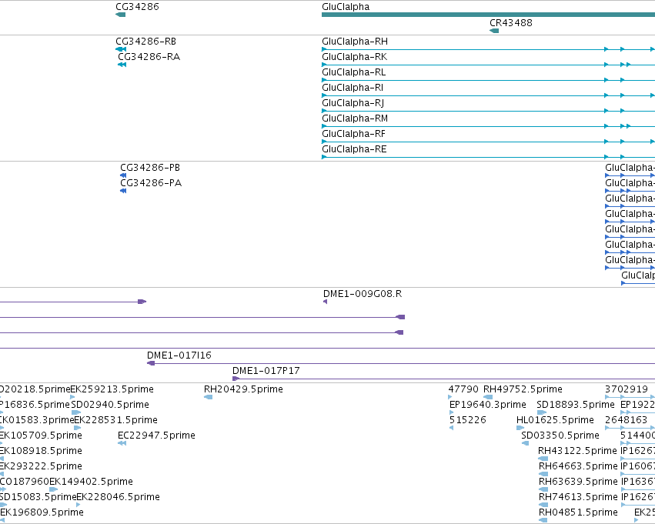Click the SD15083.5prime label

[38, 497]
